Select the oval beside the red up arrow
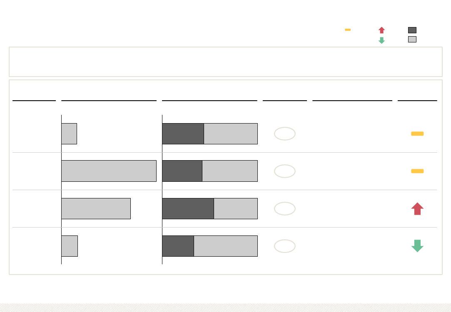 tap(285, 208)
